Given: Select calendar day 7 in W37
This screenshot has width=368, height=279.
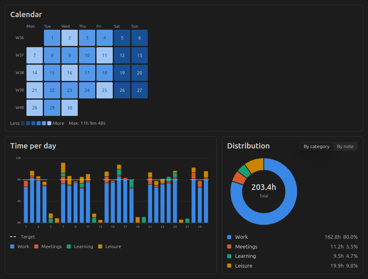Looking at the screenshot, I should pos(35,55).
